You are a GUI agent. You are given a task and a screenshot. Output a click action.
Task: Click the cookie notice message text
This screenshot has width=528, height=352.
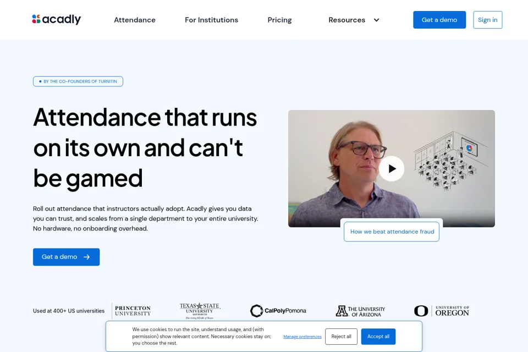coord(201,336)
